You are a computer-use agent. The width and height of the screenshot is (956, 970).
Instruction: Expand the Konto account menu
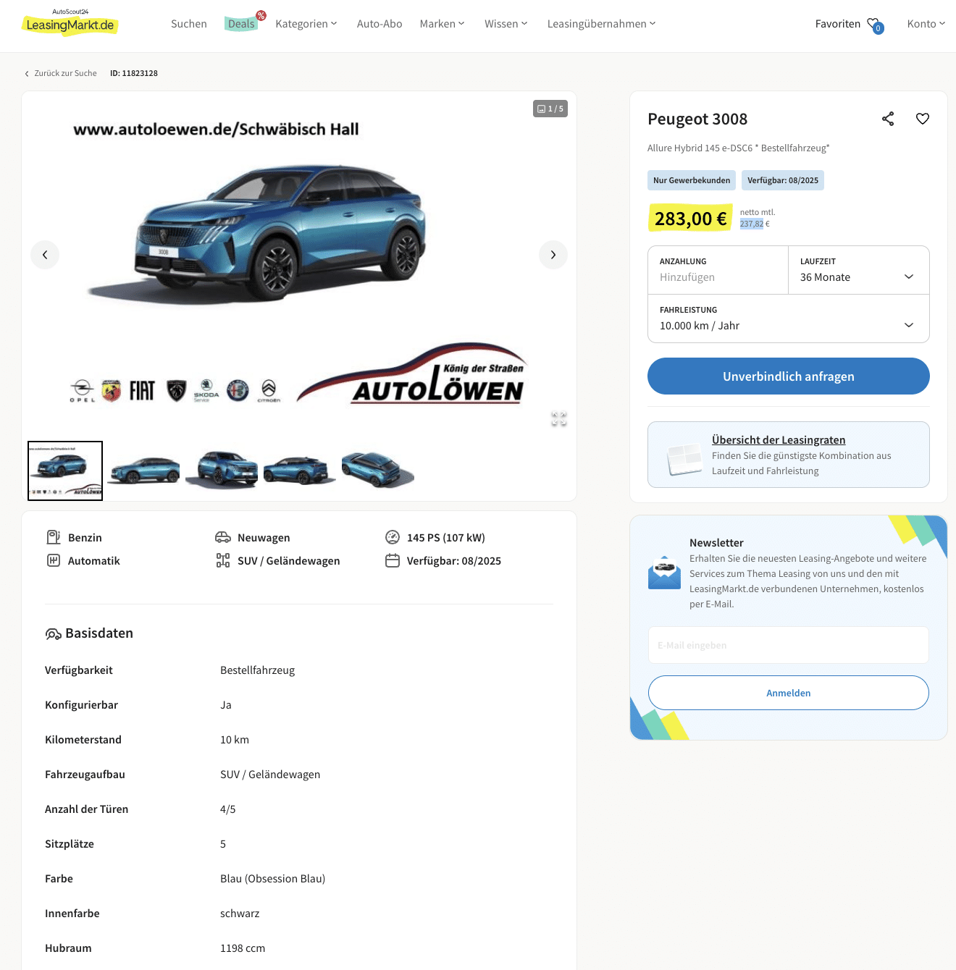(926, 24)
